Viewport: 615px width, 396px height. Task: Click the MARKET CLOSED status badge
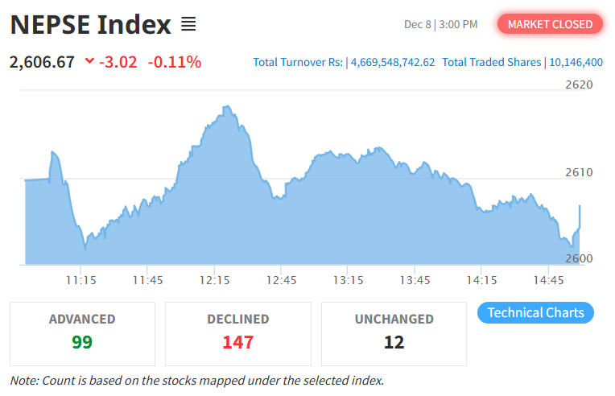click(550, 24)
